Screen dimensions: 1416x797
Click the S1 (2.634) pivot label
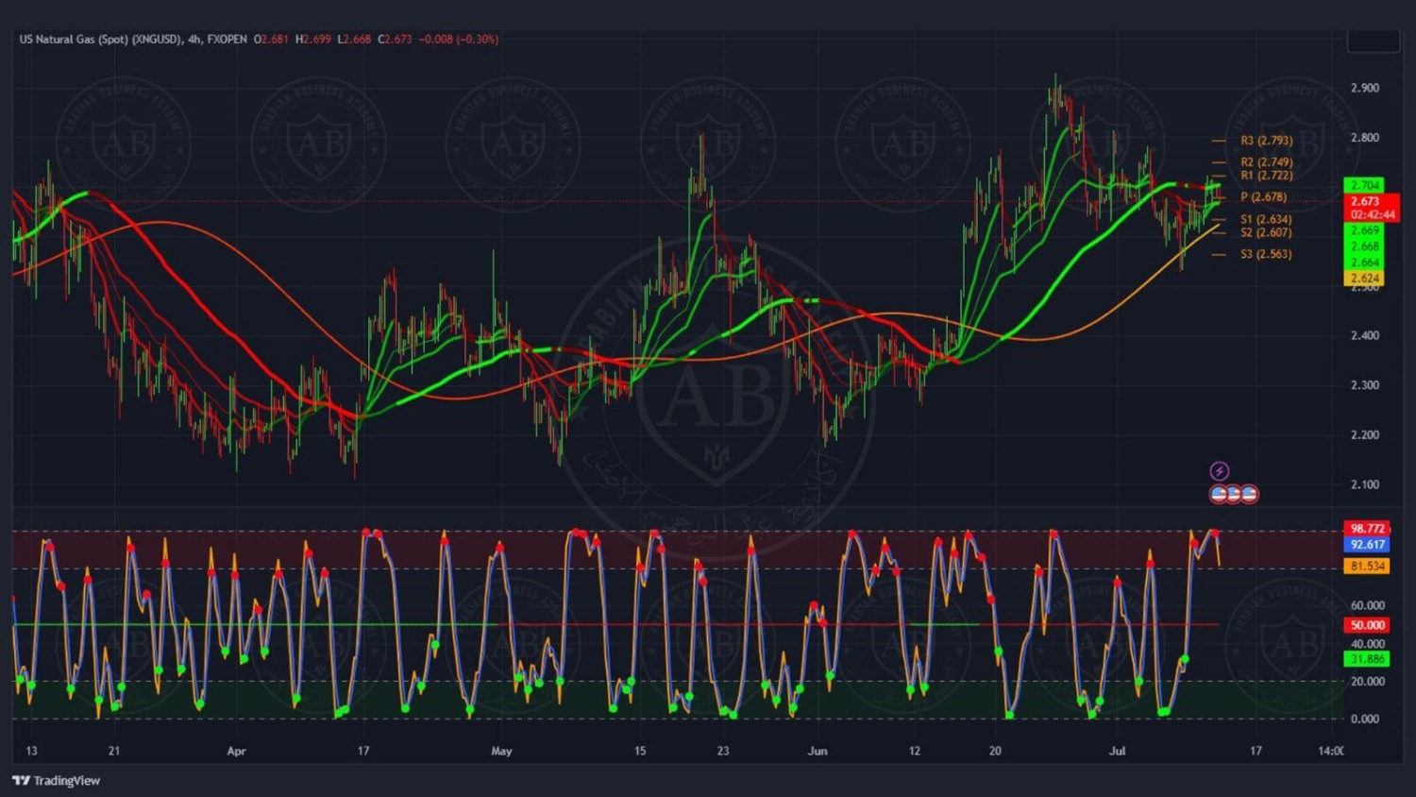pyautogui.click(x=1267, y=220)
